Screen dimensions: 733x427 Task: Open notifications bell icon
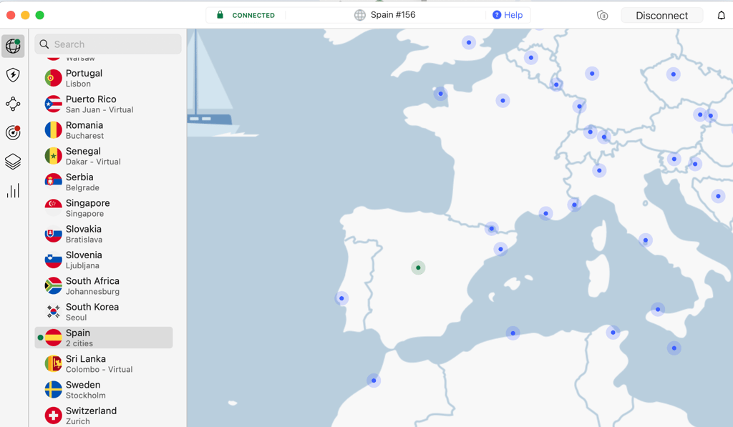click(722, 16)
